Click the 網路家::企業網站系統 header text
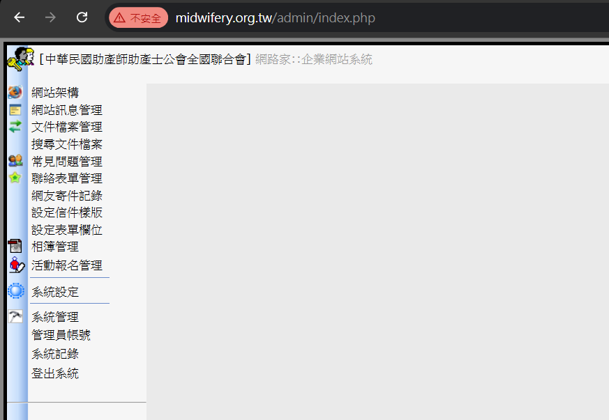This screenshot has width=609, height=420. tap(314, 59)
